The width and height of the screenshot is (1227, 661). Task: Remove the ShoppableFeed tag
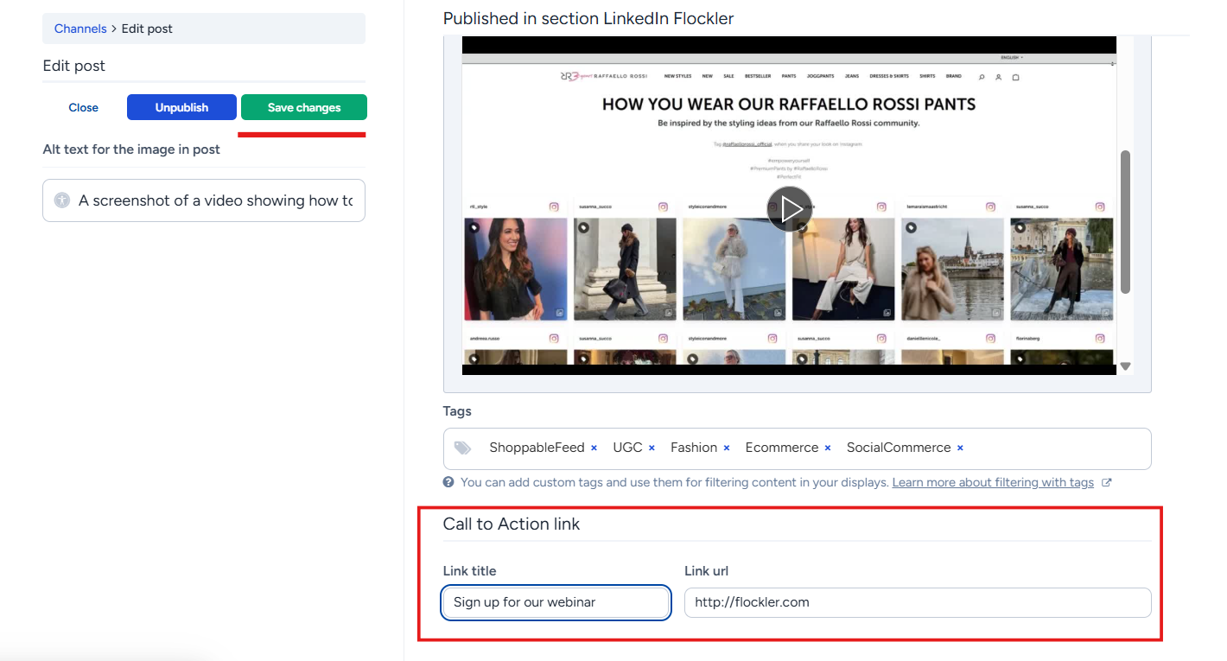(x=594, y=448)
